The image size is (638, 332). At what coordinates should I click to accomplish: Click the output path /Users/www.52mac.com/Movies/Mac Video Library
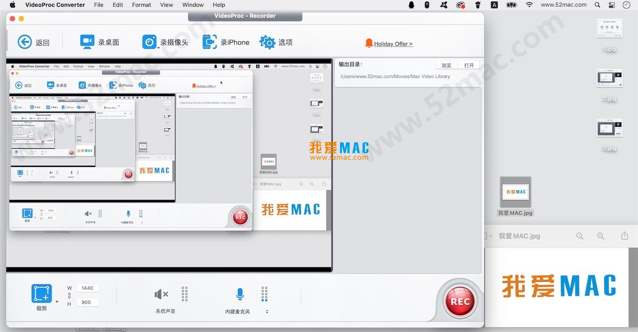(395, 76)
